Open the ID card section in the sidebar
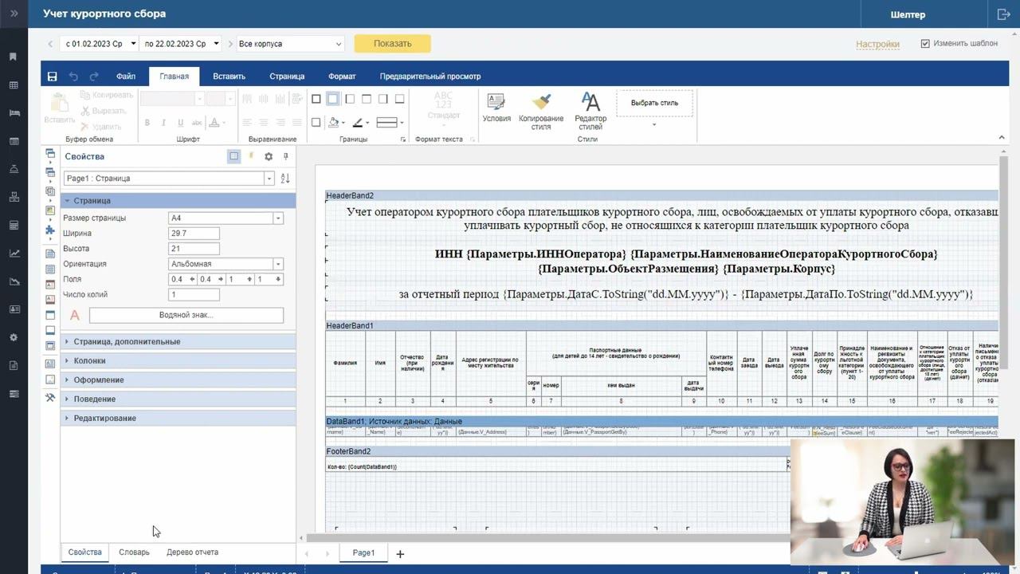Image resolution: width=1020 pixels, height=574 pixels. [14, 309]
